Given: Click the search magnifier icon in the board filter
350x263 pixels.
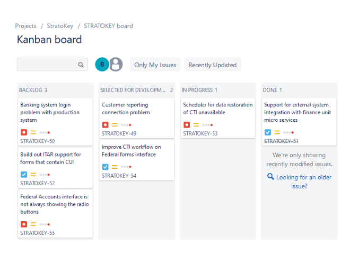Looking at the screenshot, I should pyautogui.click(x=81, y=65).
